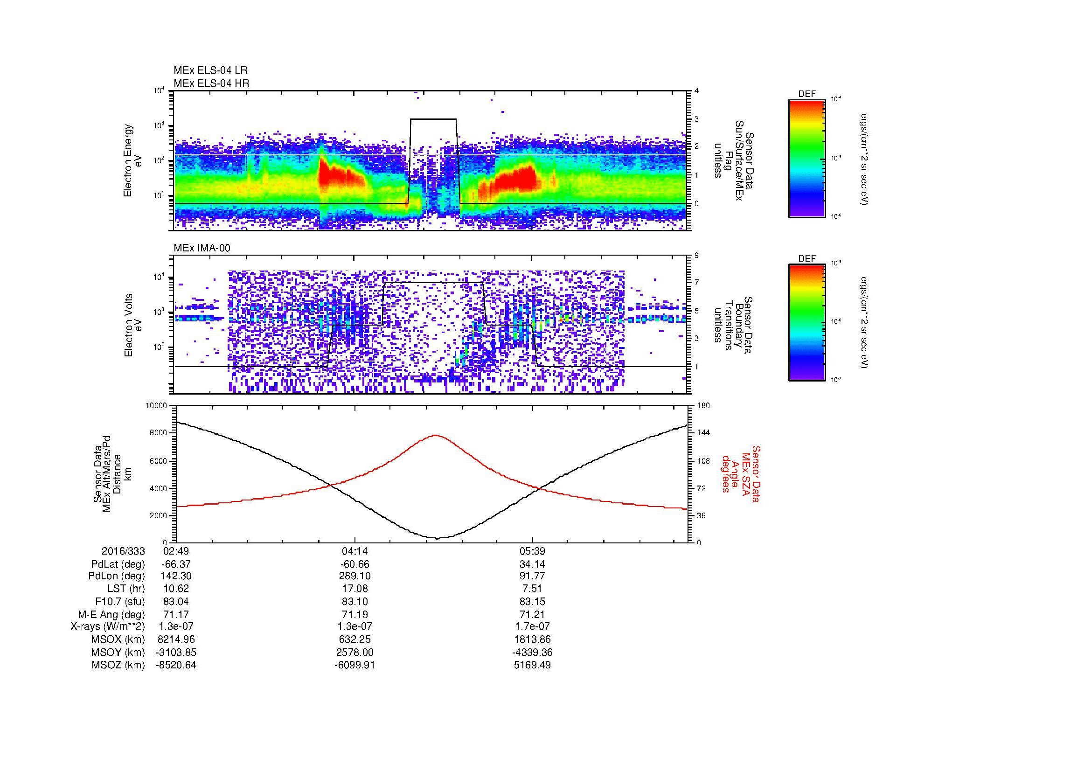Viewport: 1091px width, 771px height.
Task: Click the 'Electron Energy eV' axis label
Action: (x=133, y=160)
